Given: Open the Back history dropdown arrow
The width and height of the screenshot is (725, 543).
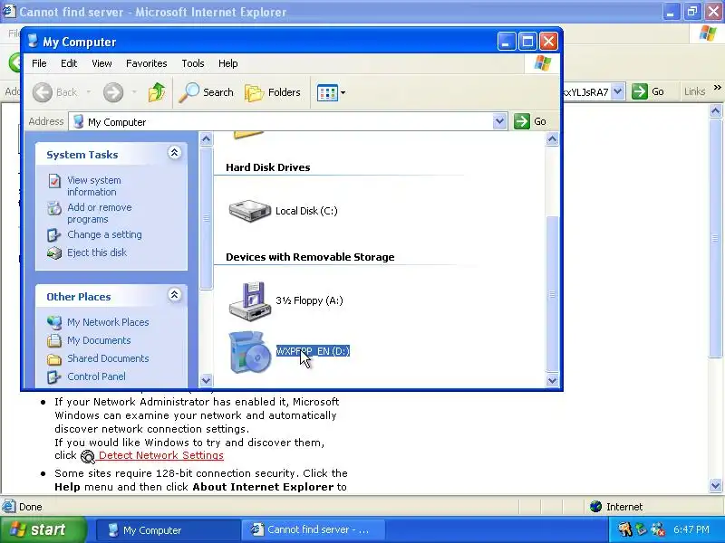Looking at the screenshot, I should 88,92.
